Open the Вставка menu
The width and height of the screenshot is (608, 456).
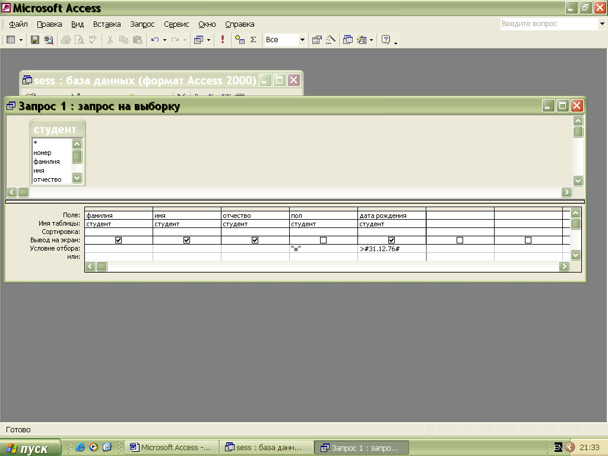click(x=107, y=24)
